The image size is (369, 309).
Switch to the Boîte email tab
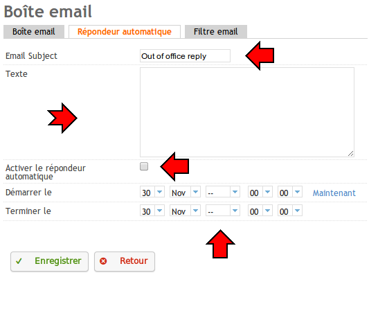(x=34, y=32)
